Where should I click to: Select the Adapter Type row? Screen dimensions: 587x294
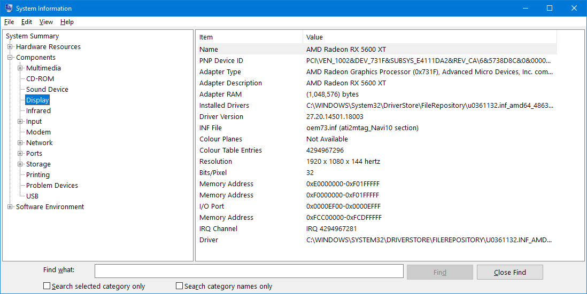pyautogui.click(x=377, y=71)
